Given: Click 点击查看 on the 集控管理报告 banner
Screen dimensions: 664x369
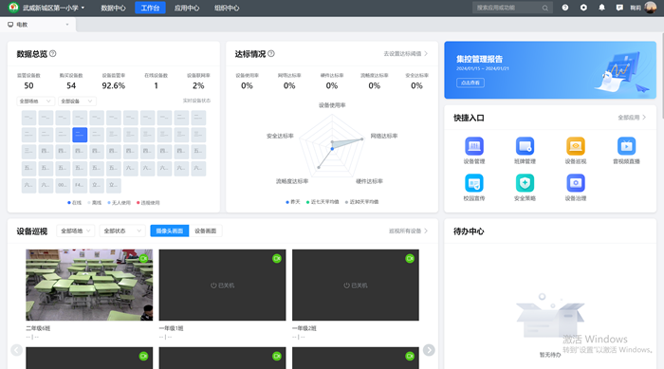Looking at the screenshot, I should [470, 83].
